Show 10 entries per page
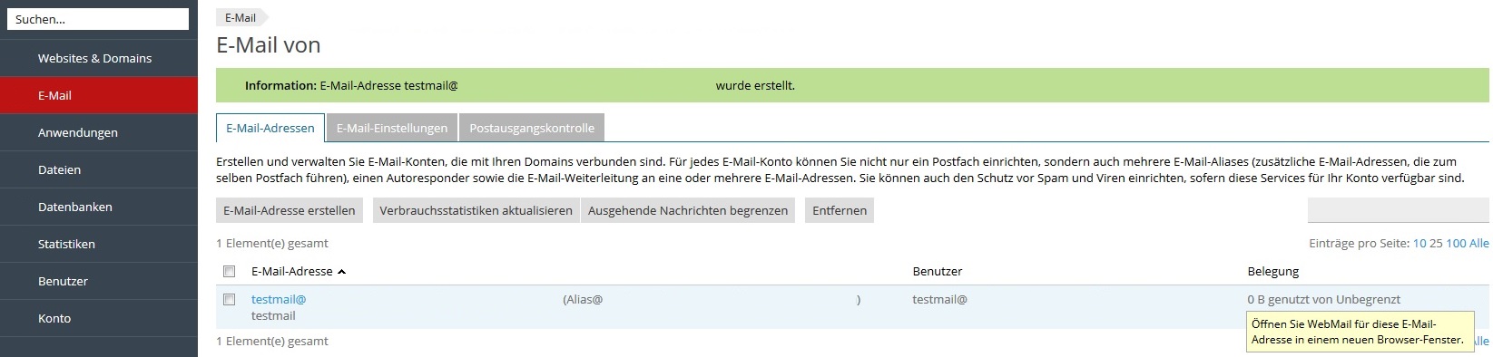The image size is (1493, 357). click(1419, 243)
